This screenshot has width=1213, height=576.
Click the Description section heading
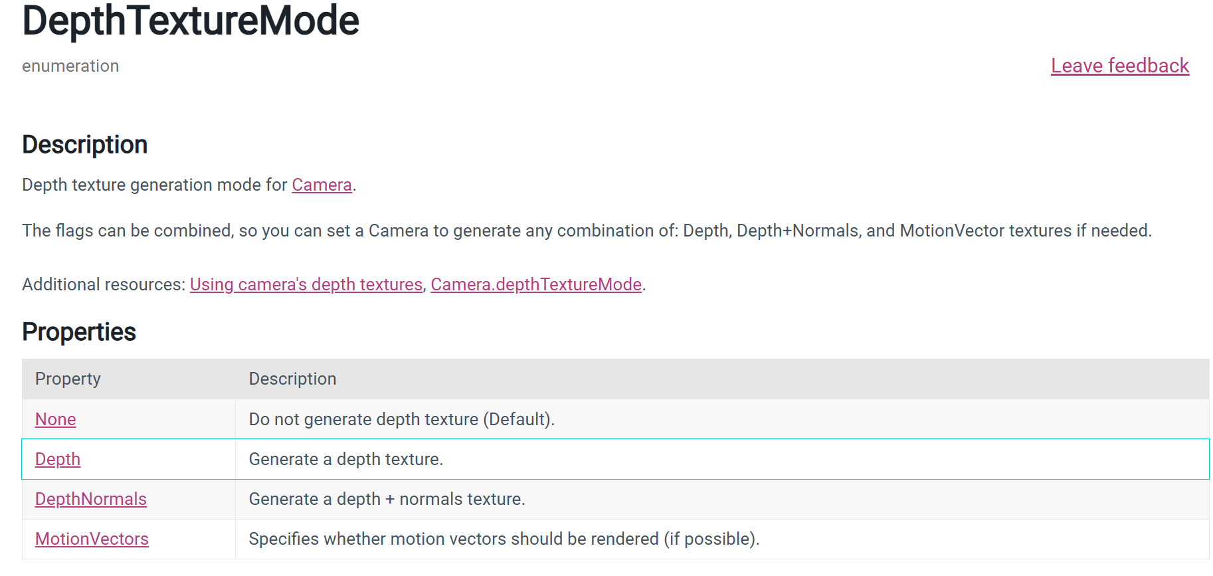pyautogui.click(x=85, y=145)
